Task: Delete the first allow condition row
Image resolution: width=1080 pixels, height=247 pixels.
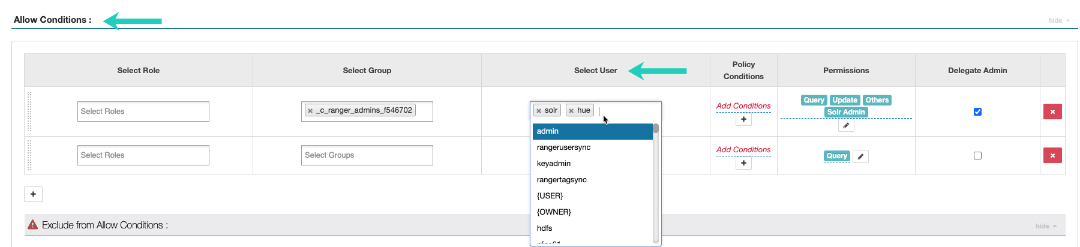Action: click(1052, 112)
